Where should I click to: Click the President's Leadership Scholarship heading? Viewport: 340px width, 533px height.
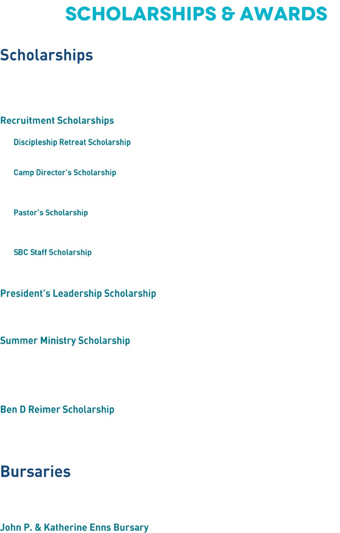tap(78, 293)
